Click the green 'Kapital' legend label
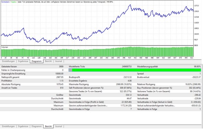Image resolution: width=206 pixels, height=134 pixels. tap(13, 2)
